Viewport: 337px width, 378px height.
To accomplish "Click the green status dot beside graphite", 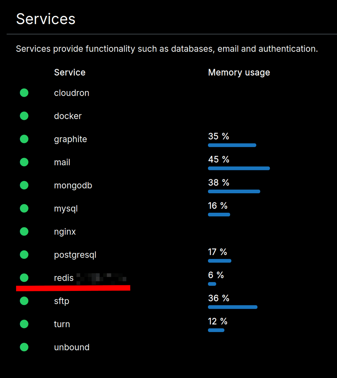I will tap(24, 139).
